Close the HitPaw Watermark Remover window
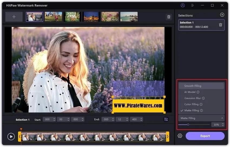 pyautogui.click(x=222, y=5)
